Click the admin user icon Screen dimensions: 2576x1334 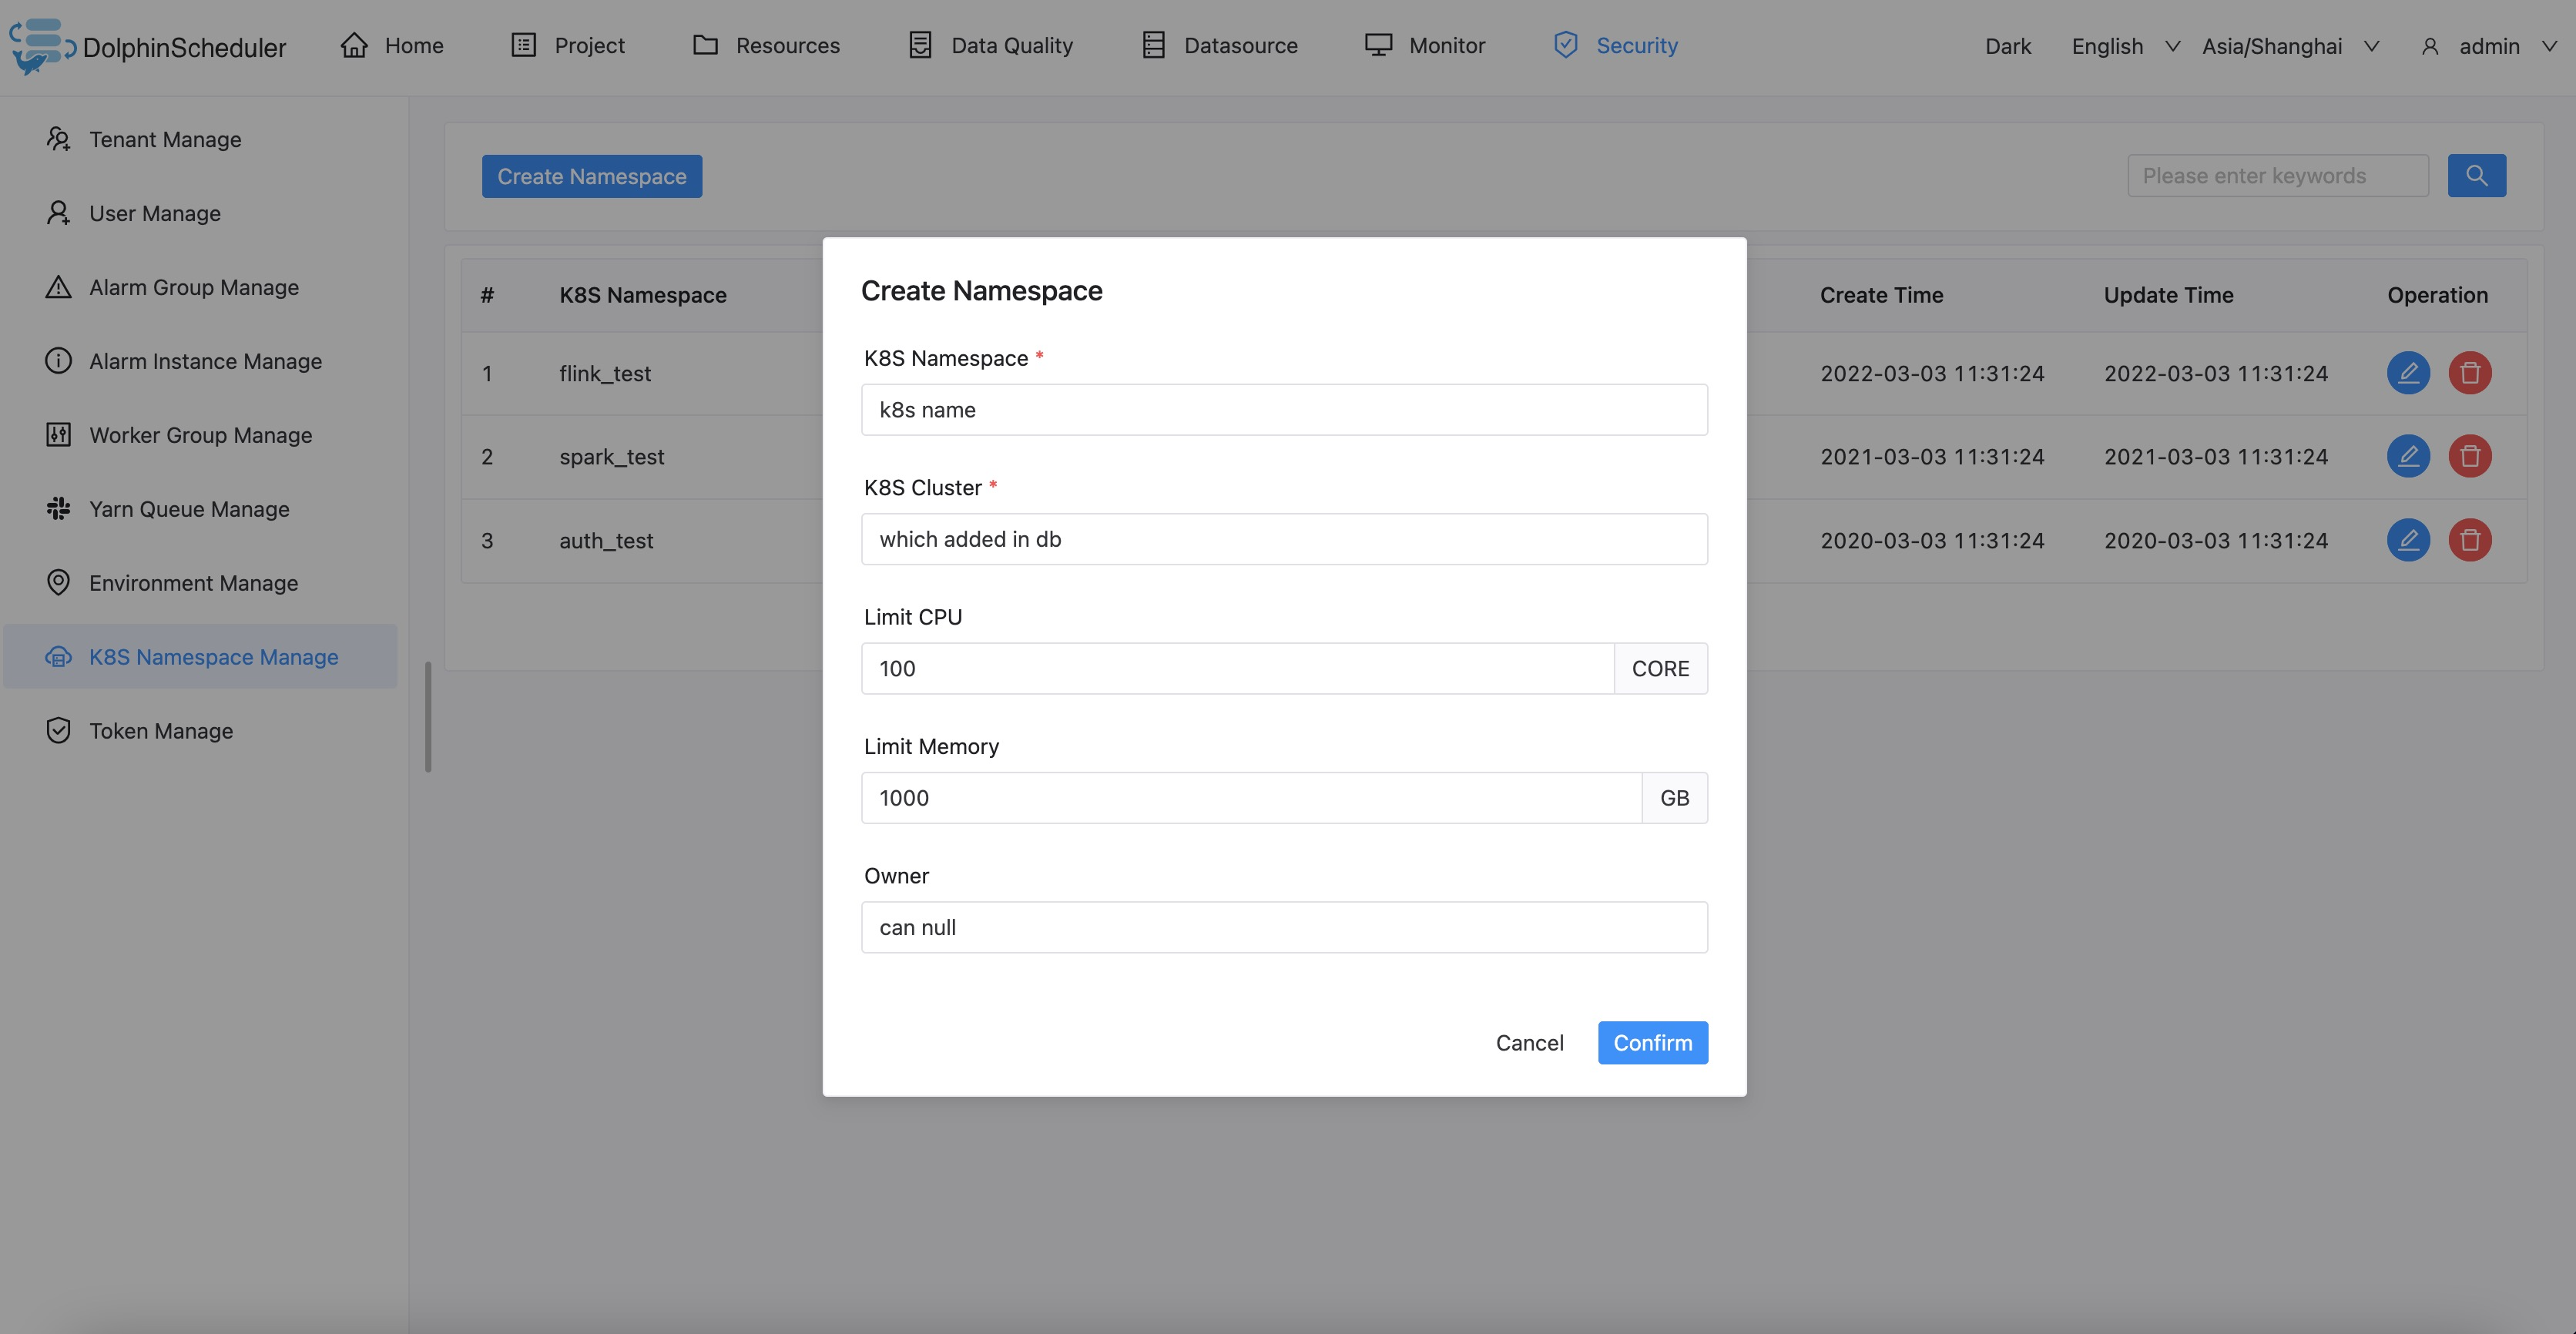(x=2430, y=46)
